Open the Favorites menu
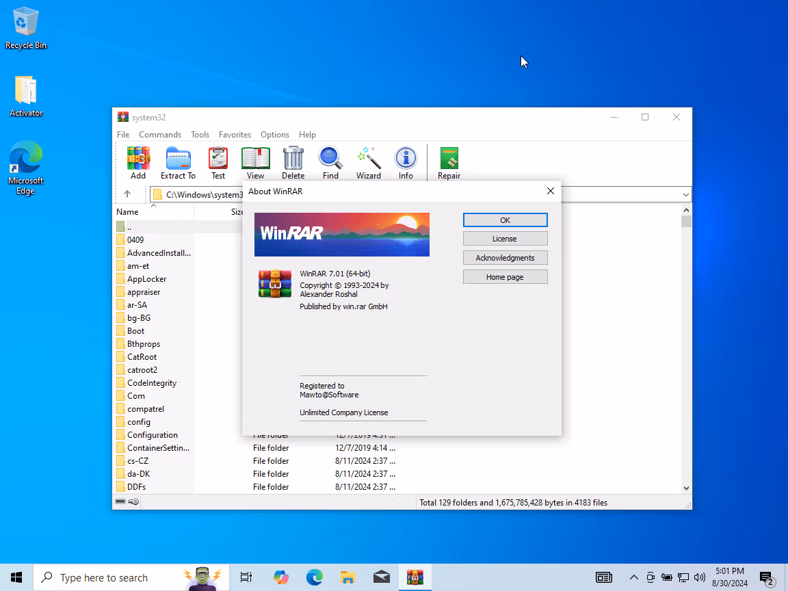 click(235, 135)
